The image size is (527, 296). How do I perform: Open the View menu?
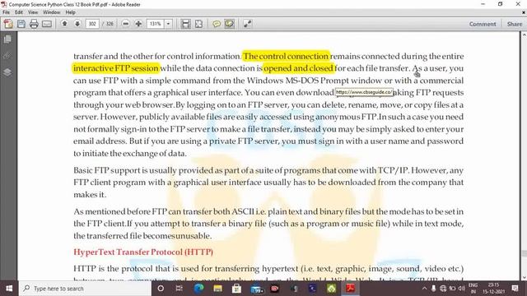pos(33,12)
